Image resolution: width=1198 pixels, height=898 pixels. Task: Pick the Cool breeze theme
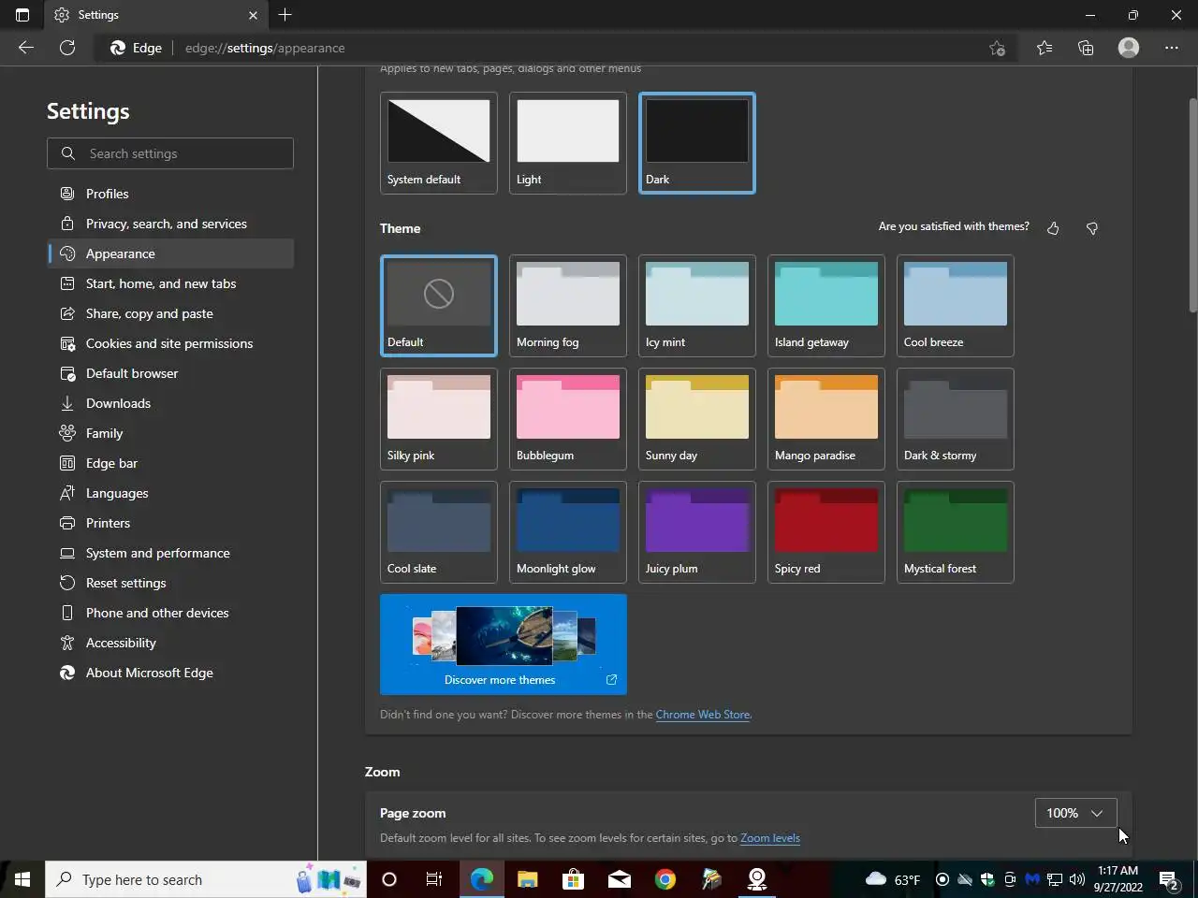click(x=955, y=306)
